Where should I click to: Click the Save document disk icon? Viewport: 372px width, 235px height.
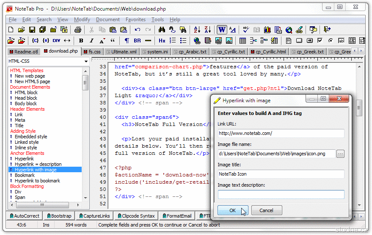coord(32,30)
